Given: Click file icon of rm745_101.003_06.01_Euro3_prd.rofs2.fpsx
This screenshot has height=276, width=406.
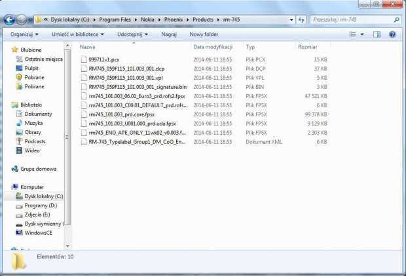Looking at the screenshot, I should 84,96.
